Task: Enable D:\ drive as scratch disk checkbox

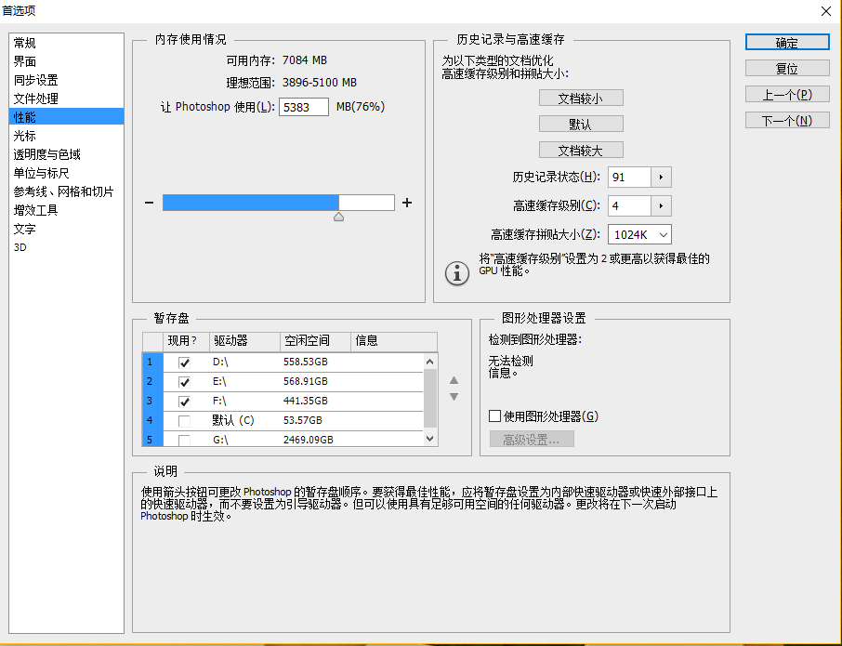Action: point(184,363)
